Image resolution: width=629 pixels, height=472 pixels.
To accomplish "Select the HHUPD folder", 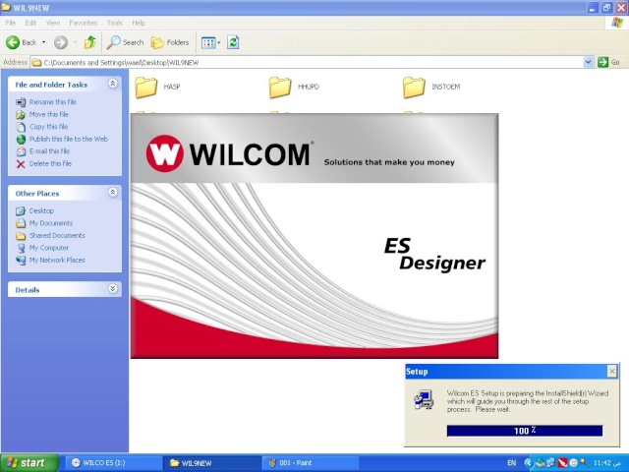I will coord(294,88).
